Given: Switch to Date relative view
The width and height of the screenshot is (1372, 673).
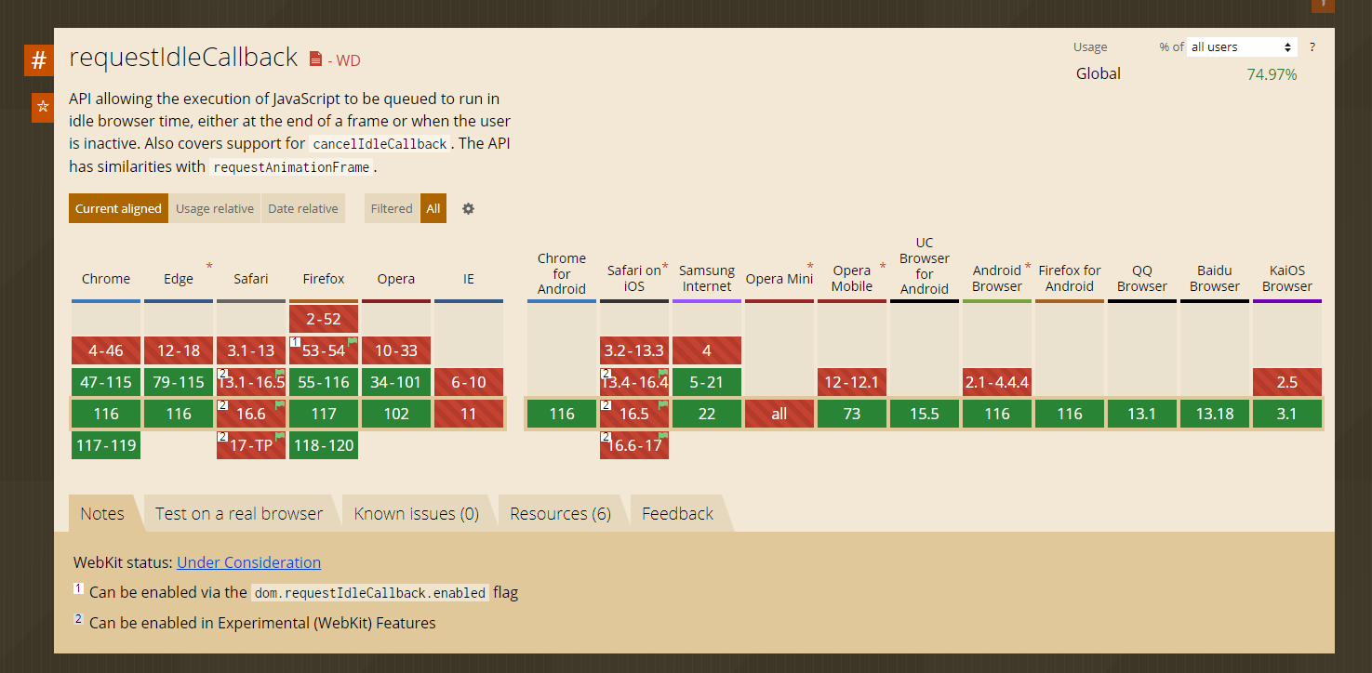Looking at the screenshot, I should click(303, 208).
